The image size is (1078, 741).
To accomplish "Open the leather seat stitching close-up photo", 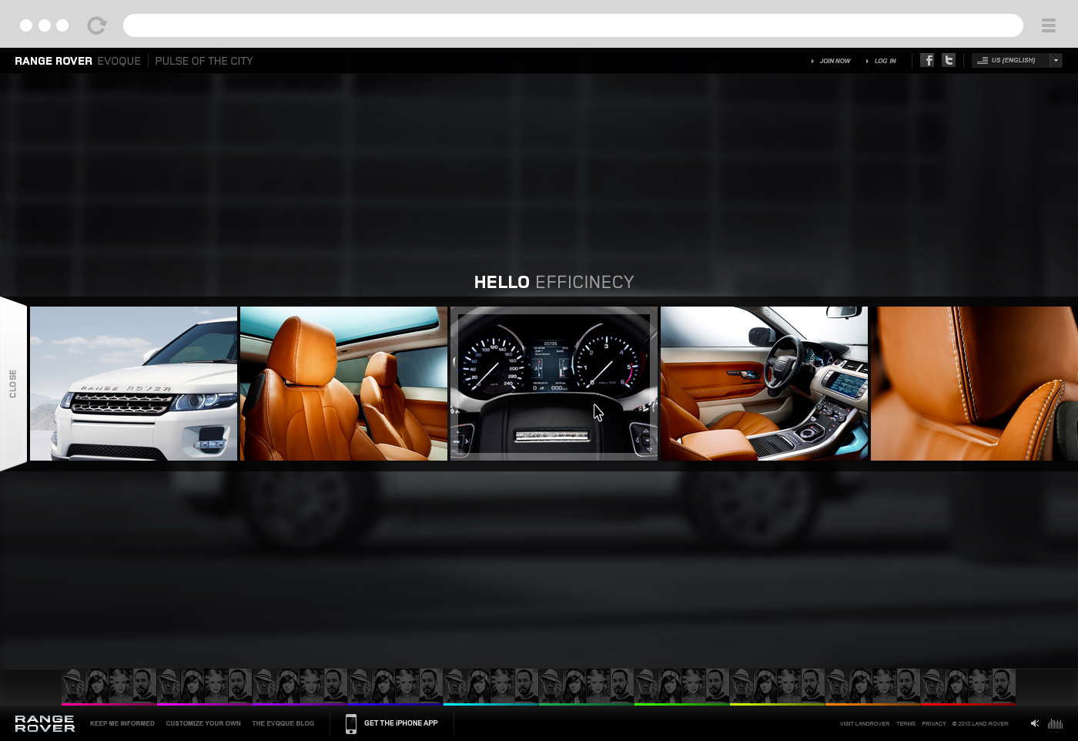I will (x=974, y=384).
